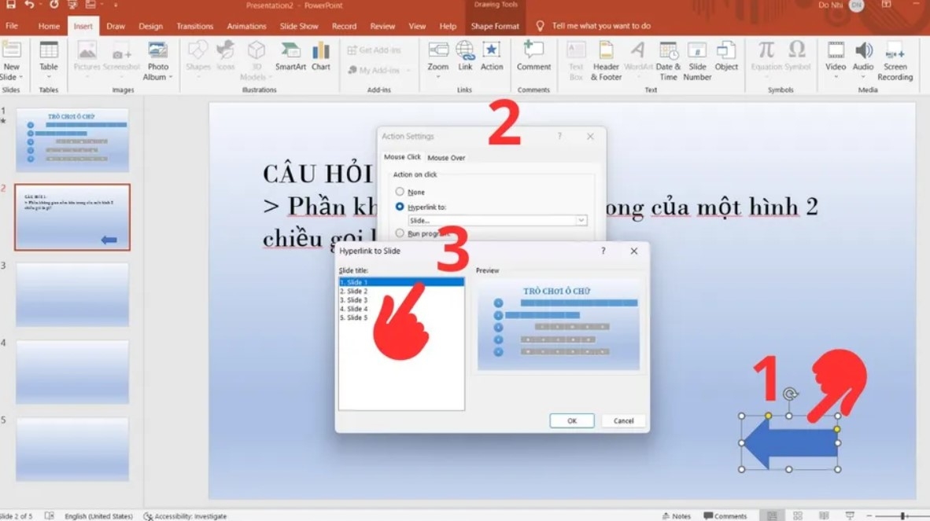Screen dimensions: 930x521
Task: Start Screen Recording
Action: [x=895, y=61]
